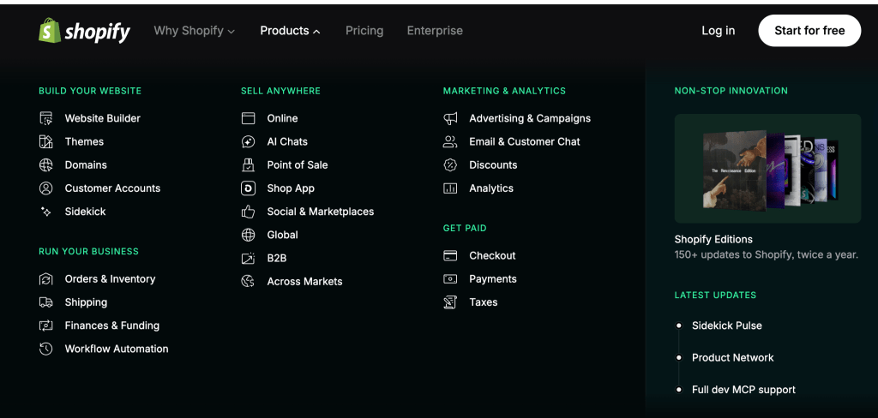Click the Shop App icon

248,188
